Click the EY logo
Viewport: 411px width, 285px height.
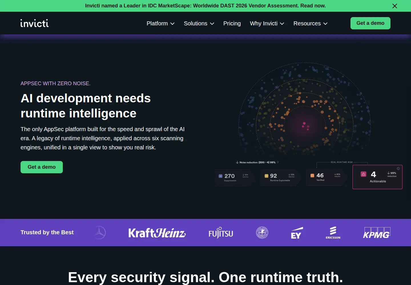click(x=297, y=233)
